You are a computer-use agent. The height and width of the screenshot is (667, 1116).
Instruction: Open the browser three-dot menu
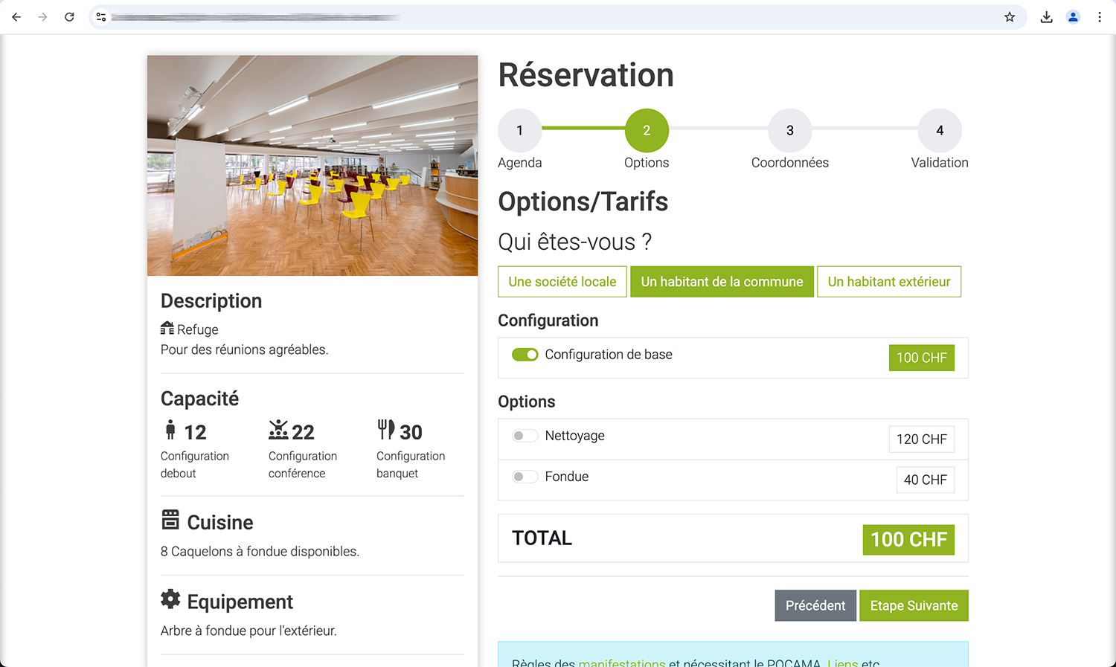[1100, 17]
